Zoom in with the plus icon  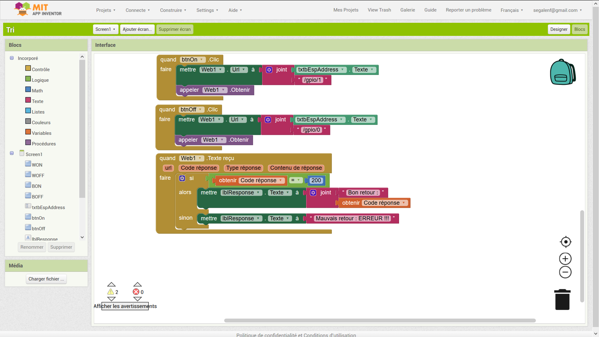pos(565,259)
